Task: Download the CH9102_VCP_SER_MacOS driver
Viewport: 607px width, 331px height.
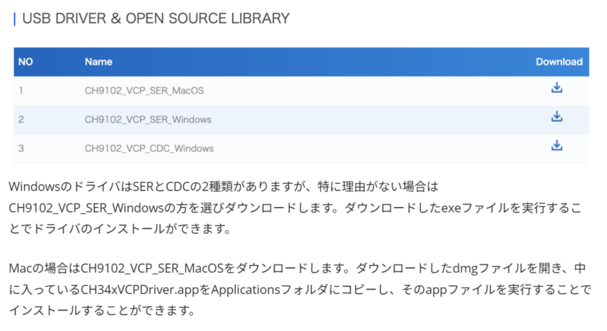Action: click(557, 88)
